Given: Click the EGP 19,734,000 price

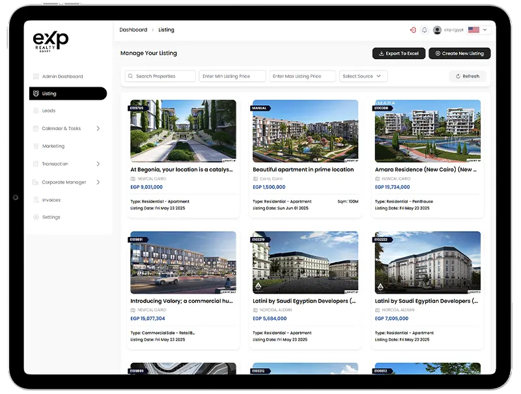Looking at the screenshot, I should (392, 187).
